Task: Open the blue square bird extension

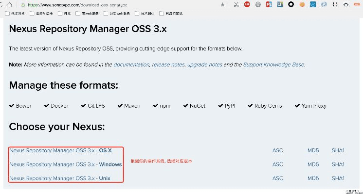Action: click(x=313, y=4)
